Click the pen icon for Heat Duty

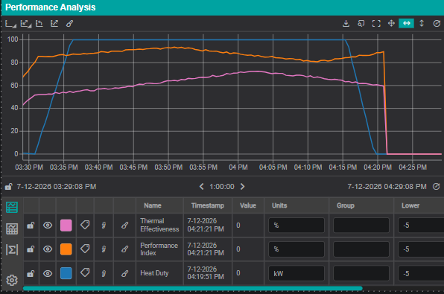(x=104, y=273)
